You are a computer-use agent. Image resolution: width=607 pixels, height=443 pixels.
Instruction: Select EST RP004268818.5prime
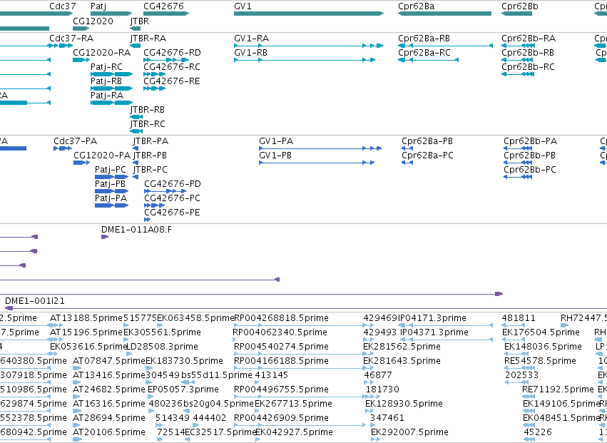(282, 318)
